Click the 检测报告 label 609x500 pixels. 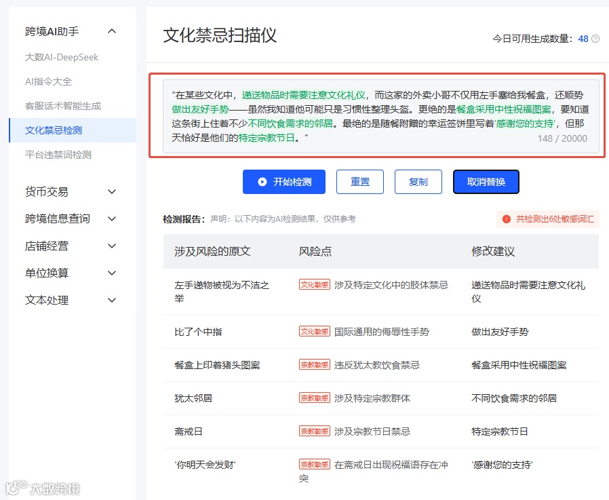click(x=184, y=219)
